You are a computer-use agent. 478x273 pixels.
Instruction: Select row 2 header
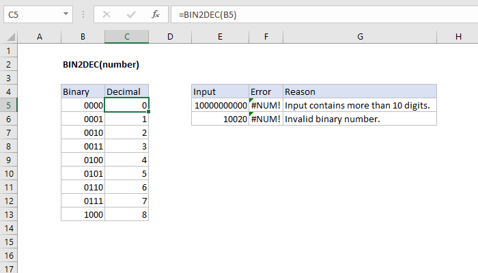pyautogui.click(x=8, y=64)
